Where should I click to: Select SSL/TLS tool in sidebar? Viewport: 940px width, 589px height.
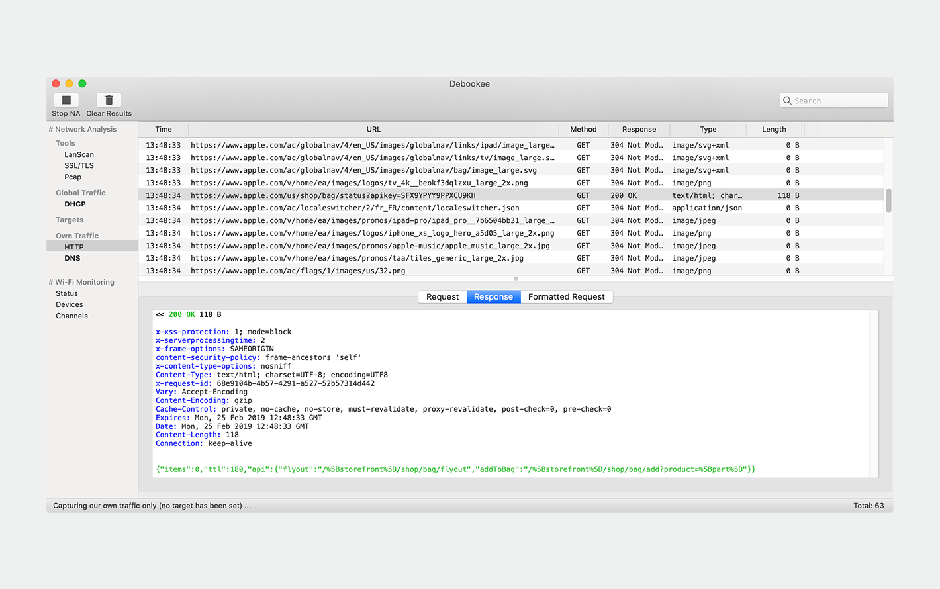[79, 166]
